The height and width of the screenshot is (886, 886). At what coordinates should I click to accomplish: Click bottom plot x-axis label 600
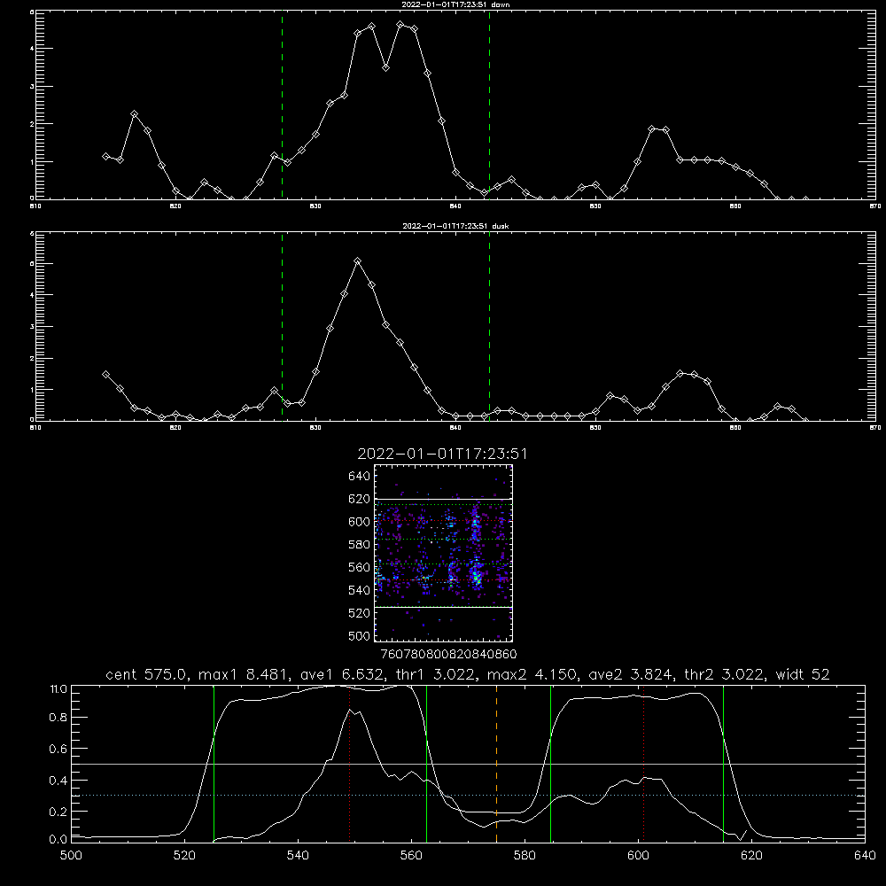(x=639, y=856)
